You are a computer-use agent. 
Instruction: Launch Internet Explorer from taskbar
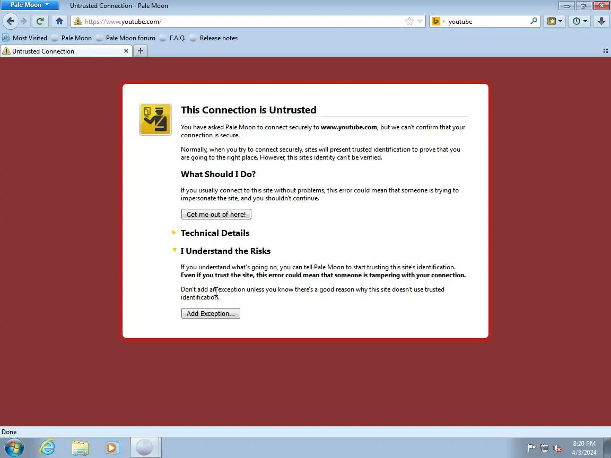click(47, 447)
